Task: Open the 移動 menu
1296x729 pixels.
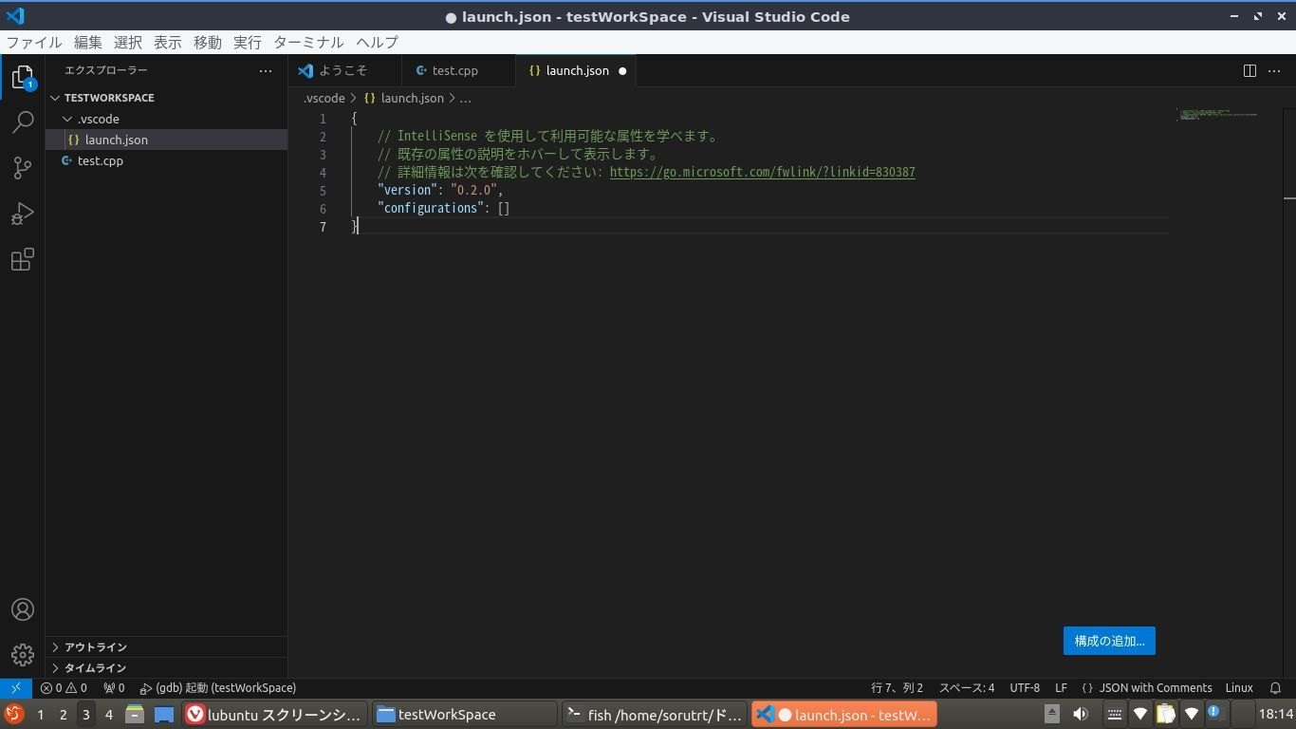Action: pyautogui.click(x=208, y=43)
